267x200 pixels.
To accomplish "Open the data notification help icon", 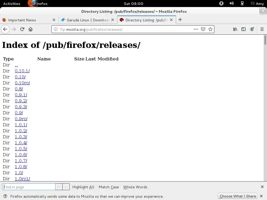I will coord(5,196).
